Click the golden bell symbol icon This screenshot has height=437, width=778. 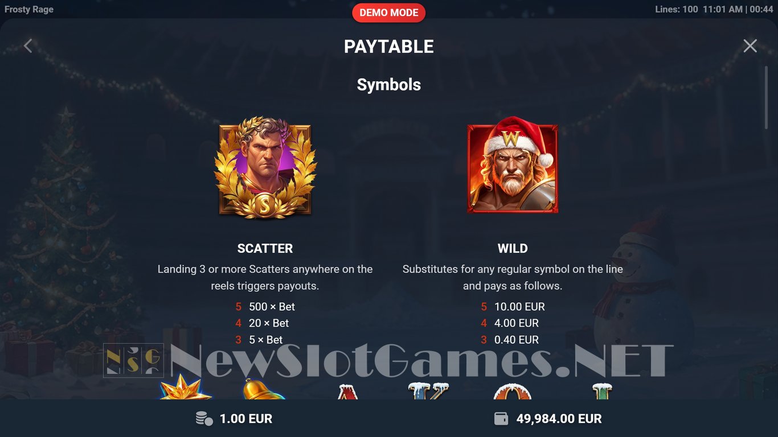pos(263,389)
